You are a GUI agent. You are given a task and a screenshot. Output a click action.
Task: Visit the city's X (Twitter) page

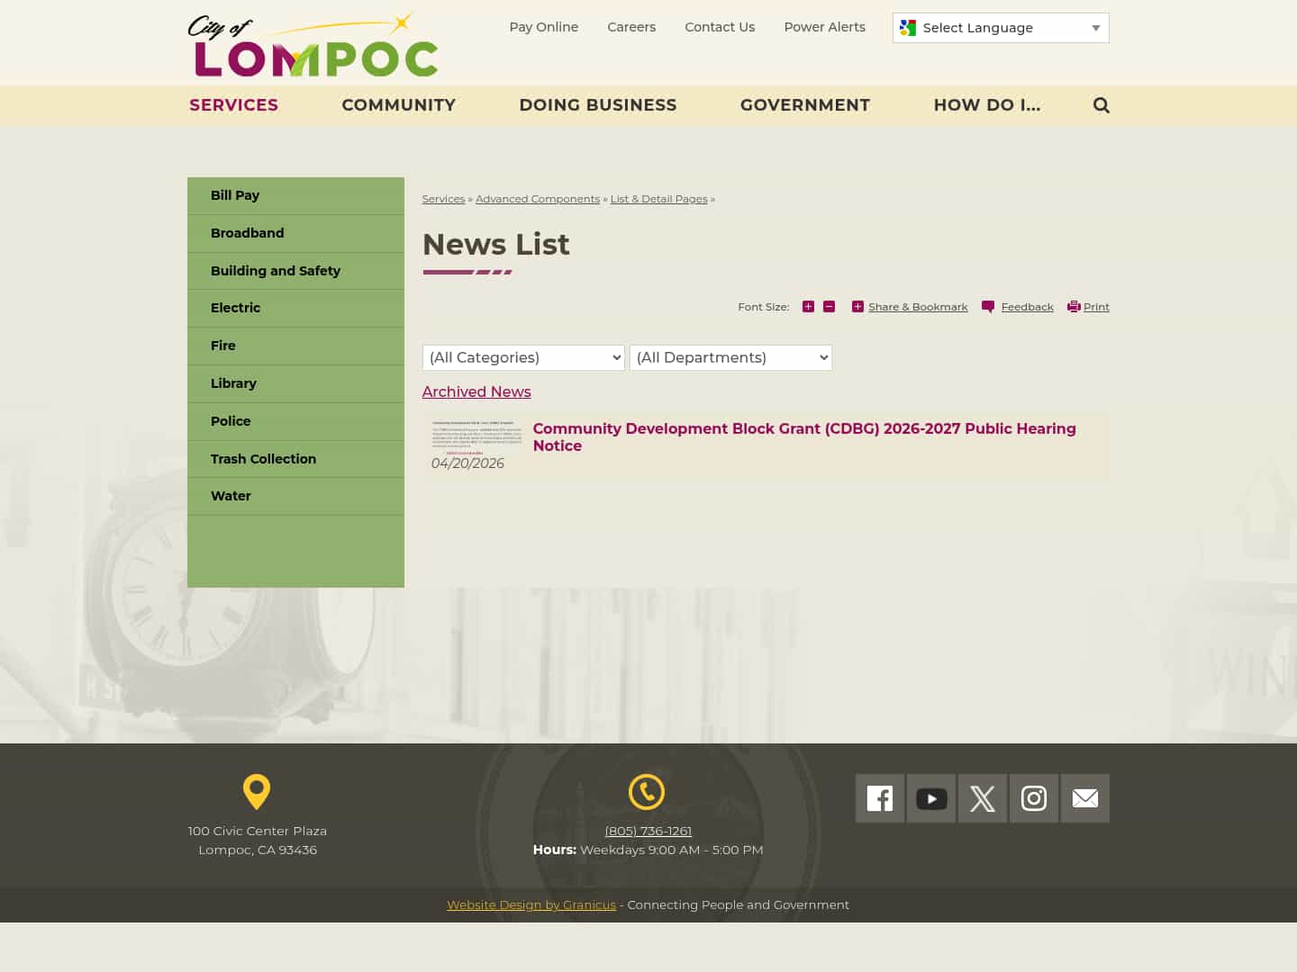(982, 798)
